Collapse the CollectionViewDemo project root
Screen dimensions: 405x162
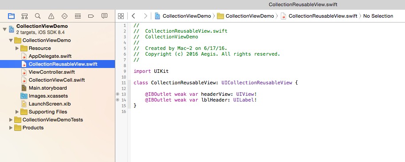point(4,29)
